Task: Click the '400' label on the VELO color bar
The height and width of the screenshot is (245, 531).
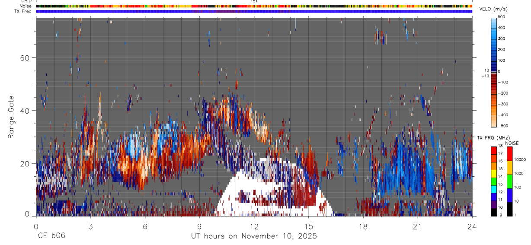Action: tap(502, 28)
